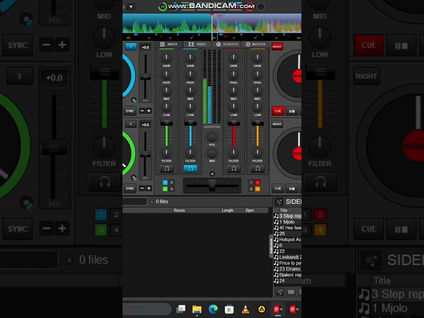Viewport: 424px width, 318px height.
Task: Select the track "1 Mjolo"
Action: (x=288, y=222)
